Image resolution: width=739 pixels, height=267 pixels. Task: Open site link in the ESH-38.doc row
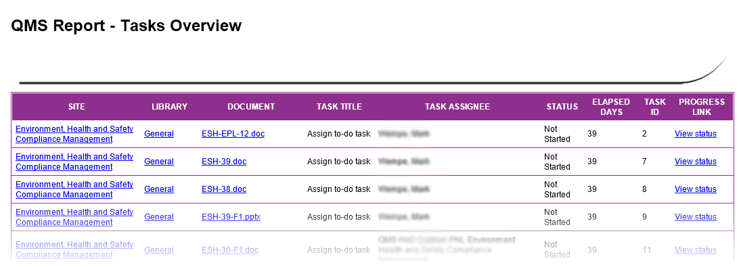pyautogui.click(x=74, y=189)
